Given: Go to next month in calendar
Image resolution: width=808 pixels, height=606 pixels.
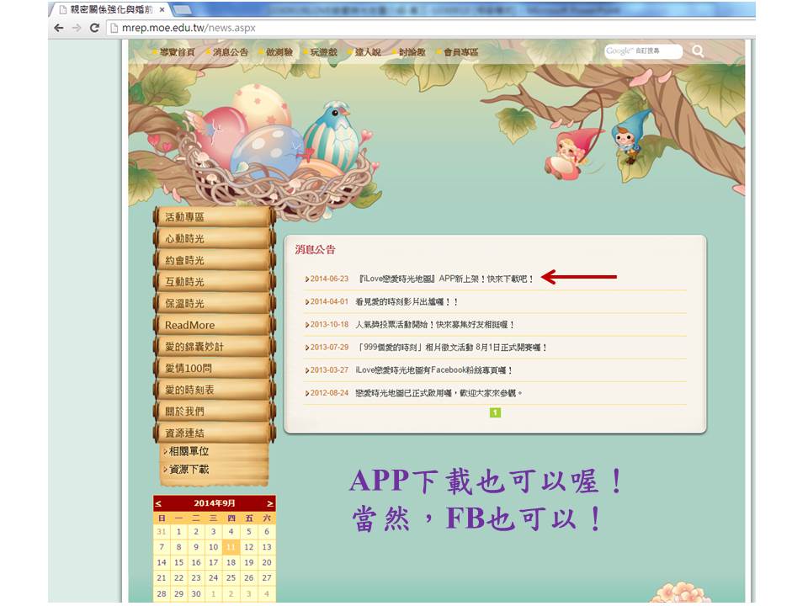Looking at the screenshot, I should tap(269, 503).
